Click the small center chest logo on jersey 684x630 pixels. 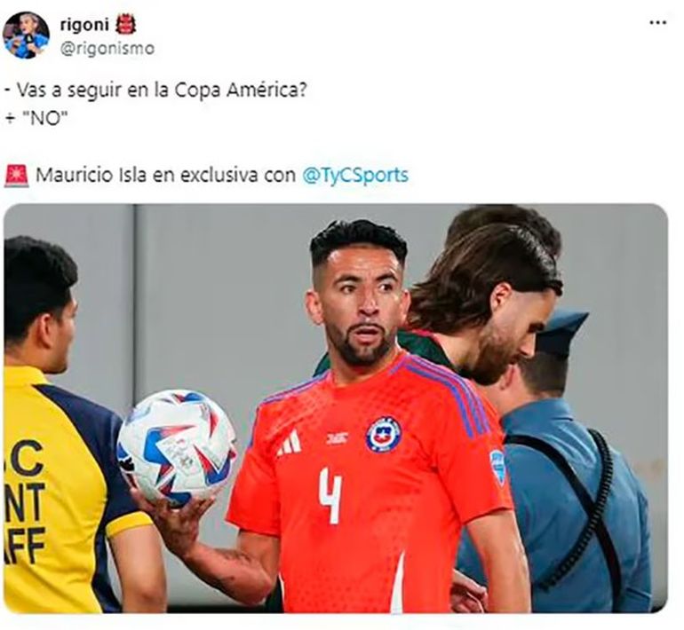338,437
